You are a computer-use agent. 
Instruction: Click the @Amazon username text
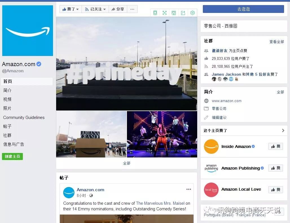coord(13,71)
